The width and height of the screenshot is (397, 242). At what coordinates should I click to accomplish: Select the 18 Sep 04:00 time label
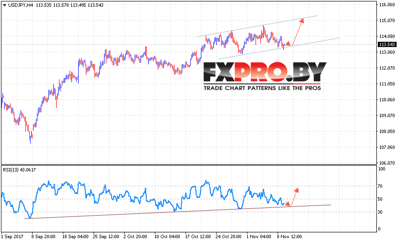[75, 236]
